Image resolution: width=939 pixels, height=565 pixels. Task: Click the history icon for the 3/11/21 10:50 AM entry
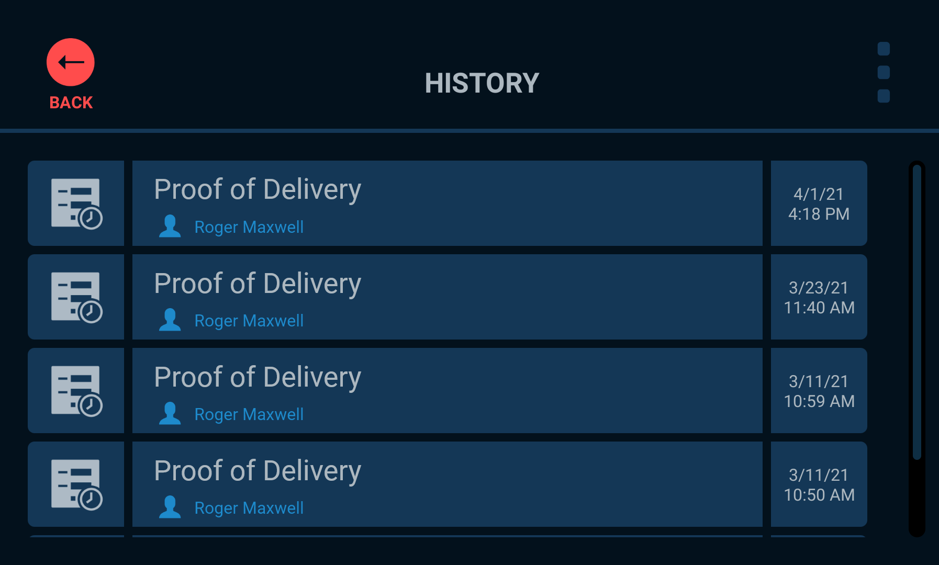(x=76, y=484)
